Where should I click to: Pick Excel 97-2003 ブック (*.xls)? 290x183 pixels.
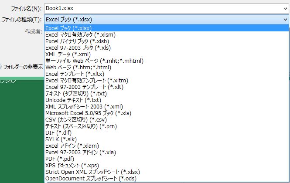tap(167, 48)
